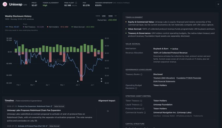222x128 pixels.
Task: Open external link icon for Activate v4 Protocol Fees
Action: pos(46,126)
